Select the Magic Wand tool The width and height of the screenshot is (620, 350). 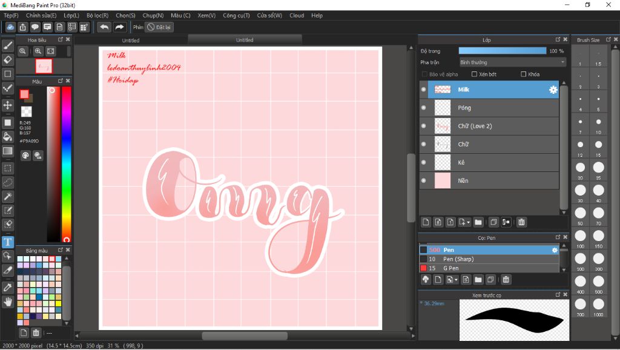click(x=7, y=197)
